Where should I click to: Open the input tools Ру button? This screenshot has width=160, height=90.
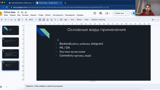pyautogui.click(x=66, y=20)
